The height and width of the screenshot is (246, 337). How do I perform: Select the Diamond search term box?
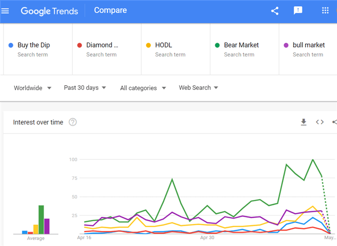coord(107,49)
